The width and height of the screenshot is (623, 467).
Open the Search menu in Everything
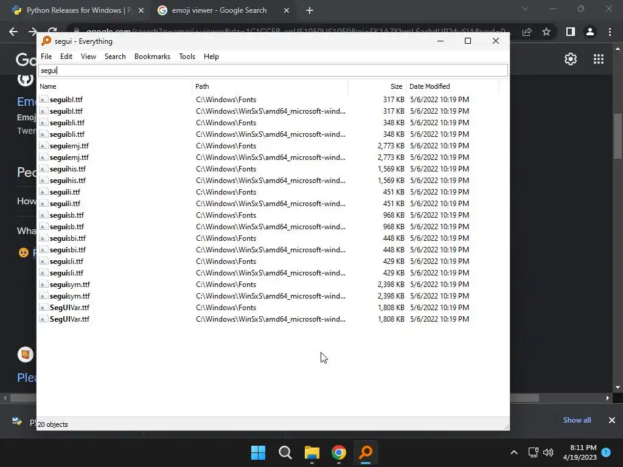click(115, 57)
